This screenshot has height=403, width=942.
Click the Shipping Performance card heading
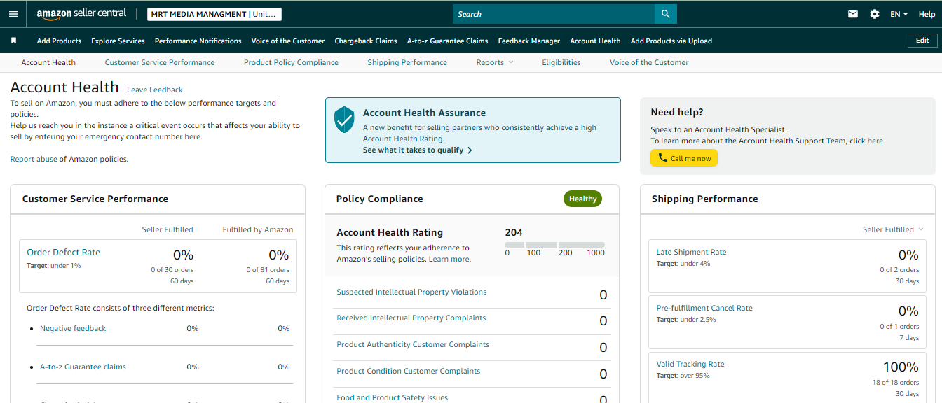[x=705, y=199]
